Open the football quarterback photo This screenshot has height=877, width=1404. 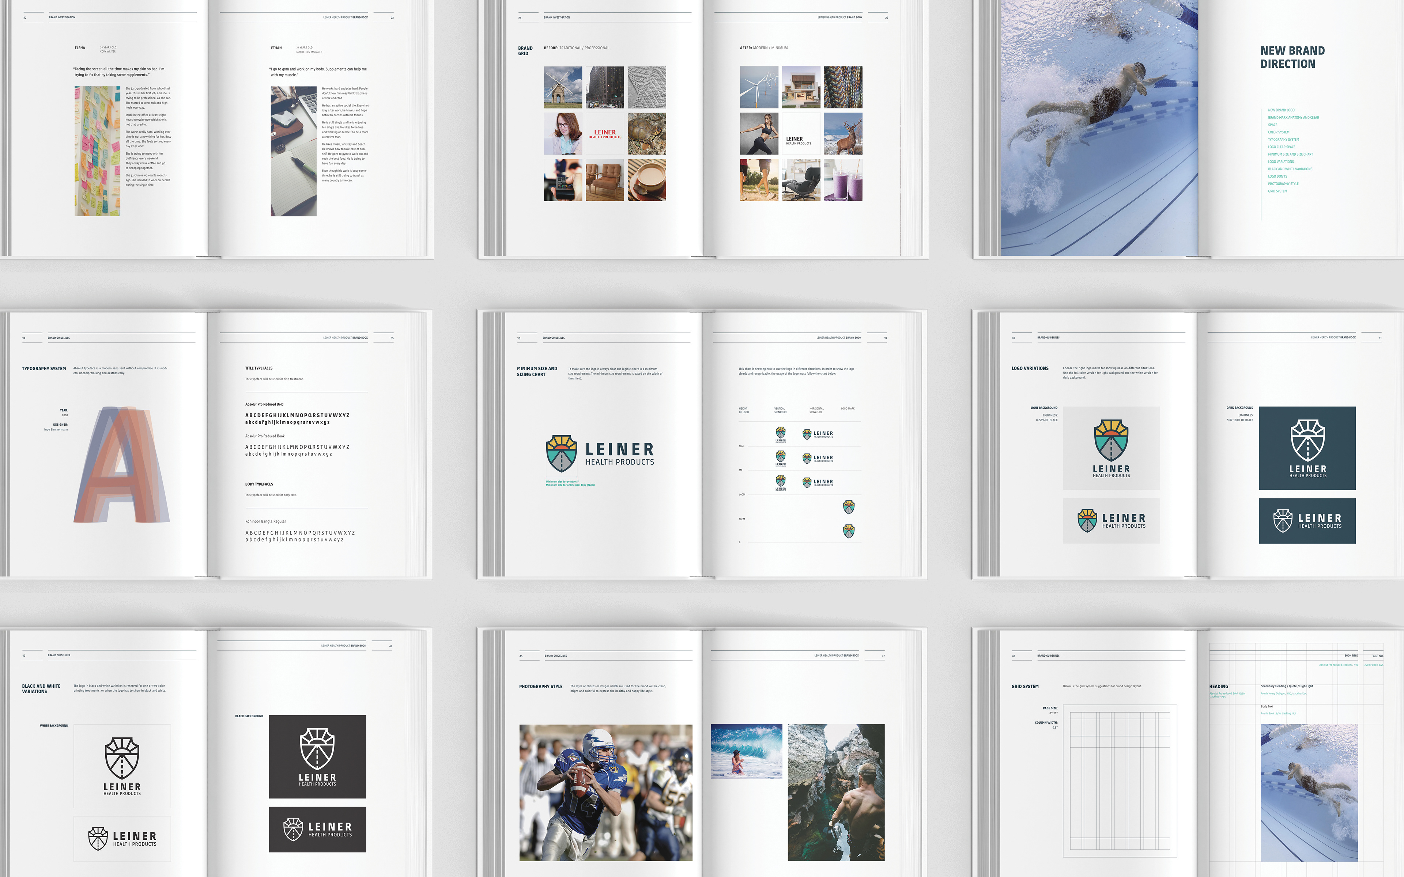606,792
